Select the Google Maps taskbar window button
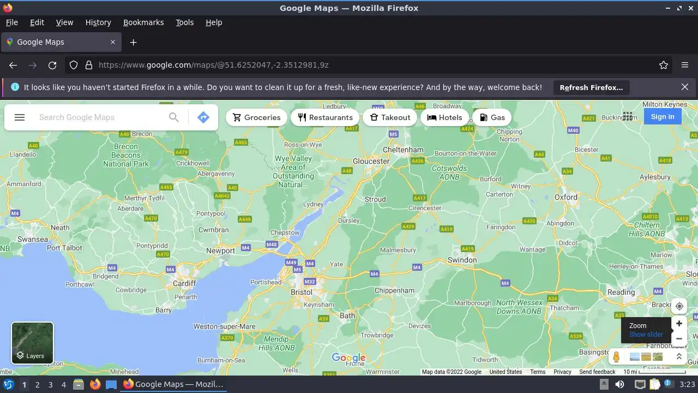 click(174, 384)
